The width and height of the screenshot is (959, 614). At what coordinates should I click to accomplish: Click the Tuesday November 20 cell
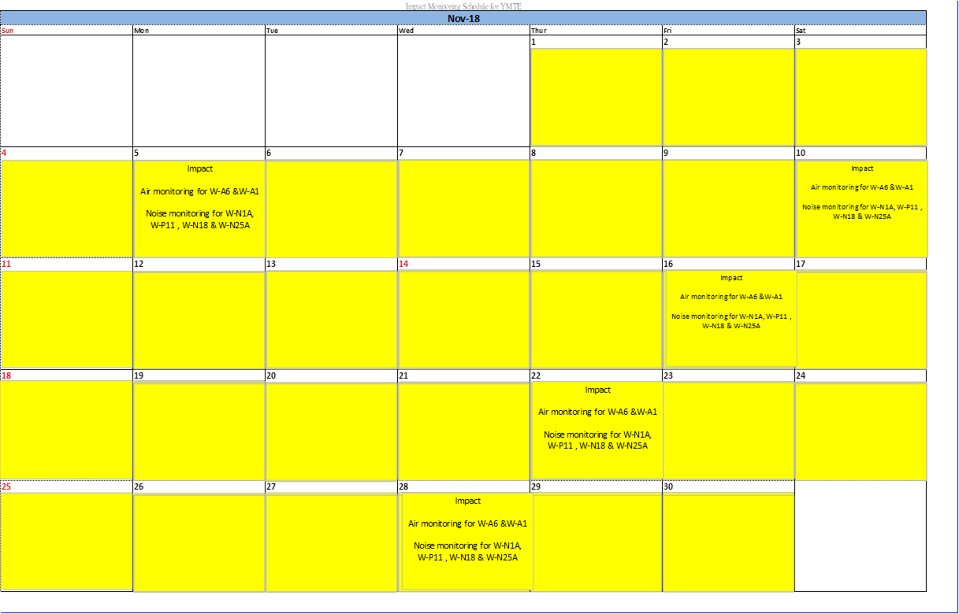tap(331, 430)
